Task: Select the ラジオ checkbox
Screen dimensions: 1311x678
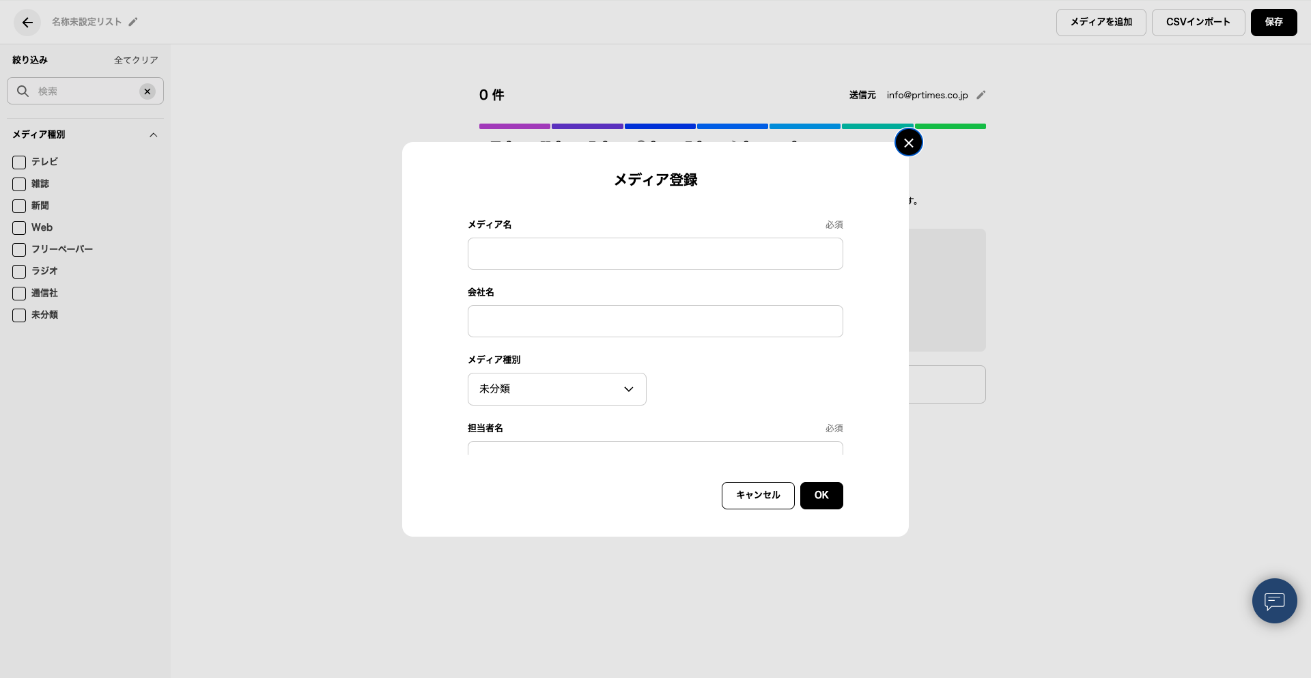Action: click(x=19, y=272)
